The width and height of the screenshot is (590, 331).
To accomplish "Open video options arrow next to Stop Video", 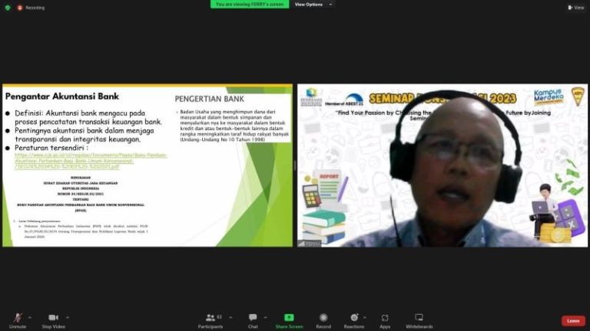I will pos(68,317).
